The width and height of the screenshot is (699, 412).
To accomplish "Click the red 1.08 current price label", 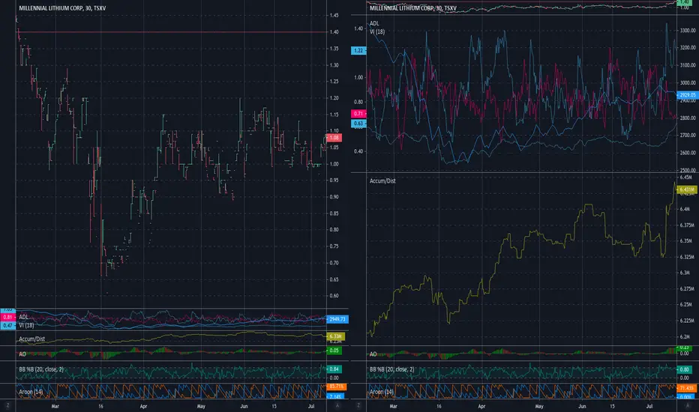I will point(334,138).
